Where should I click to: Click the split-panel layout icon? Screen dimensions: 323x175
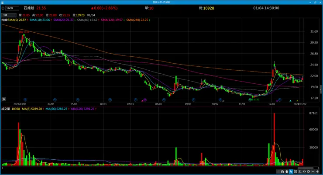pyautogui.click(x=296, y=172)
